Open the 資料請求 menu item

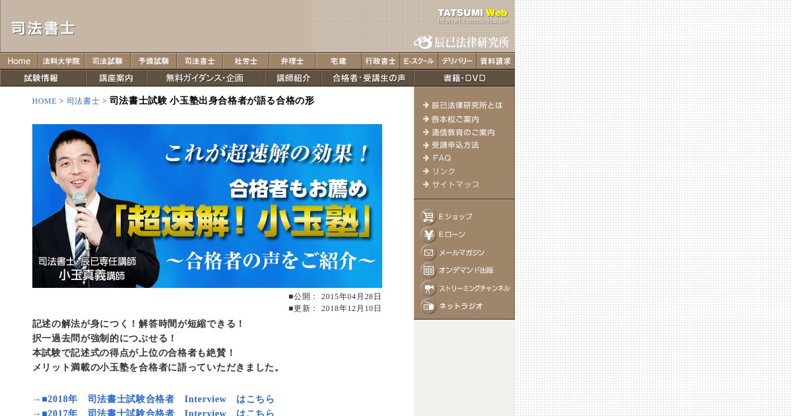496,61
